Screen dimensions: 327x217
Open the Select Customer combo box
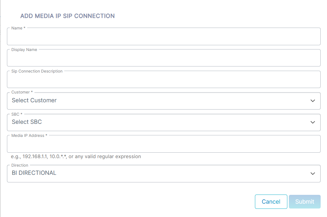point(164,101)
